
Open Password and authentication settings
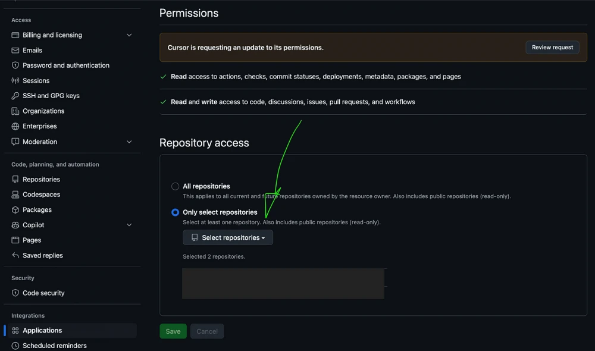(x=66, y=65)
